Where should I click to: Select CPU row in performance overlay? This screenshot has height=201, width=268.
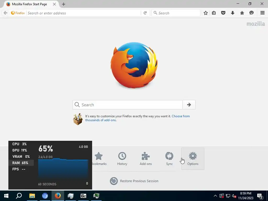[21, 144]
